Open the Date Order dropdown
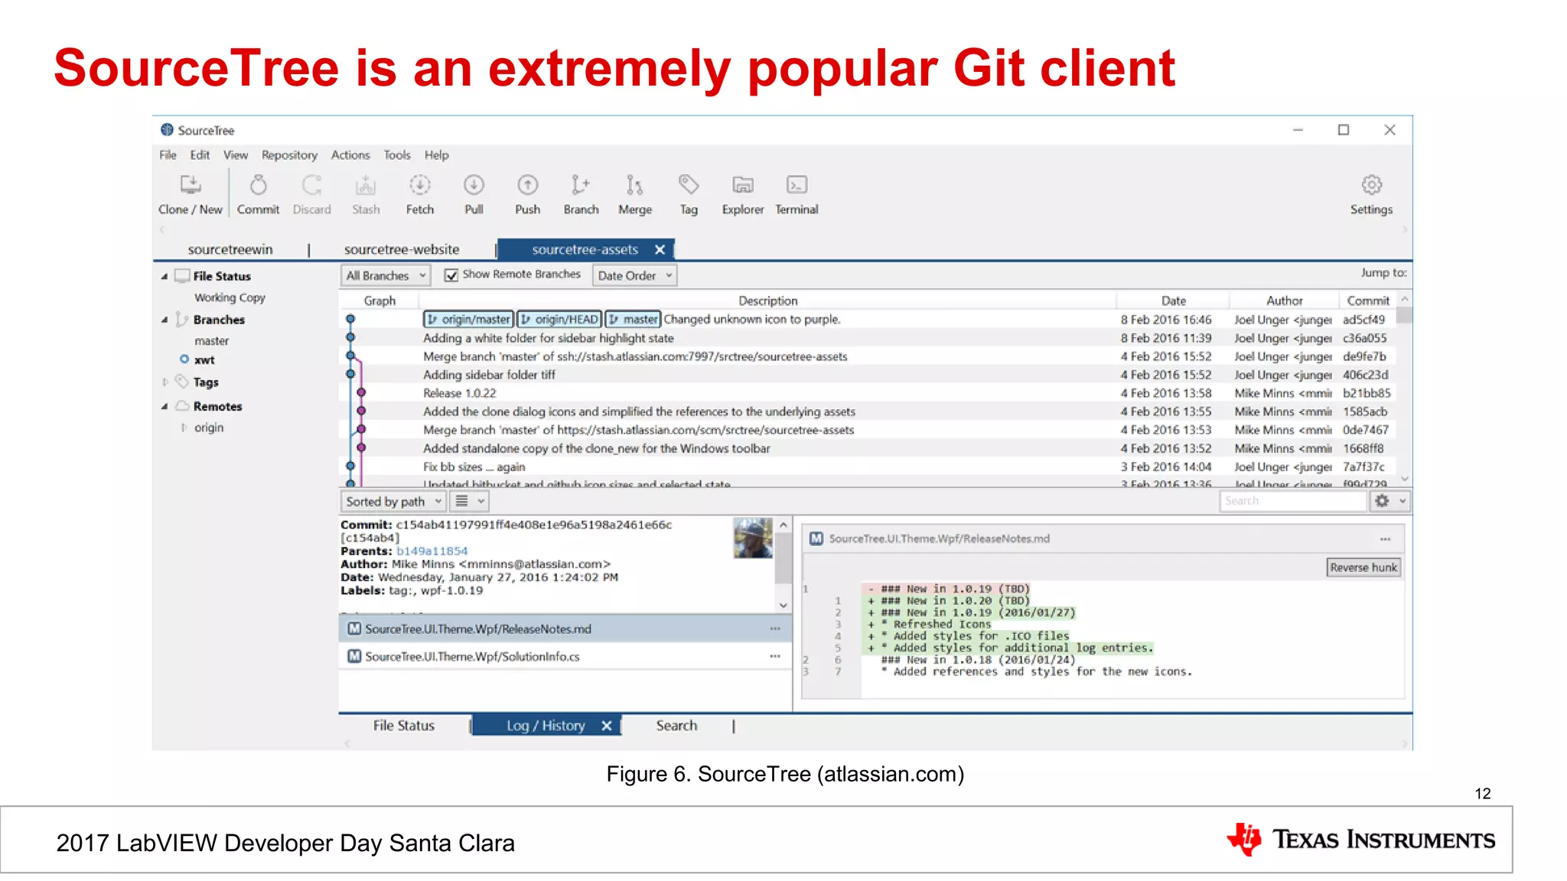This screenshot has width=1567, height=881. 635,275
